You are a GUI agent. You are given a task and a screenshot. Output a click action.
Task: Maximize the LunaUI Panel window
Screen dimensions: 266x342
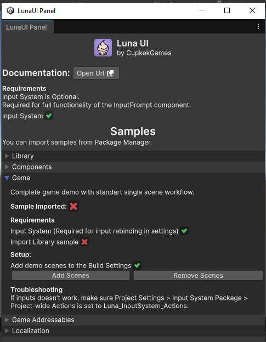(x=227, y=10)
